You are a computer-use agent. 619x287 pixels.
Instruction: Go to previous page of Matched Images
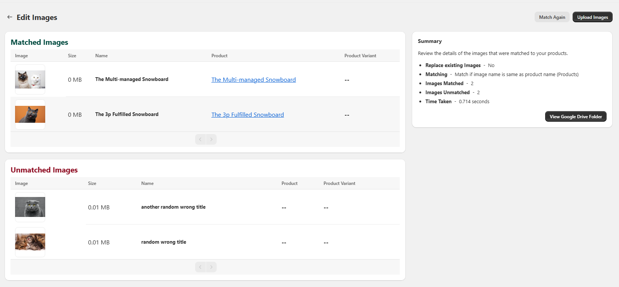click(200, 139)
